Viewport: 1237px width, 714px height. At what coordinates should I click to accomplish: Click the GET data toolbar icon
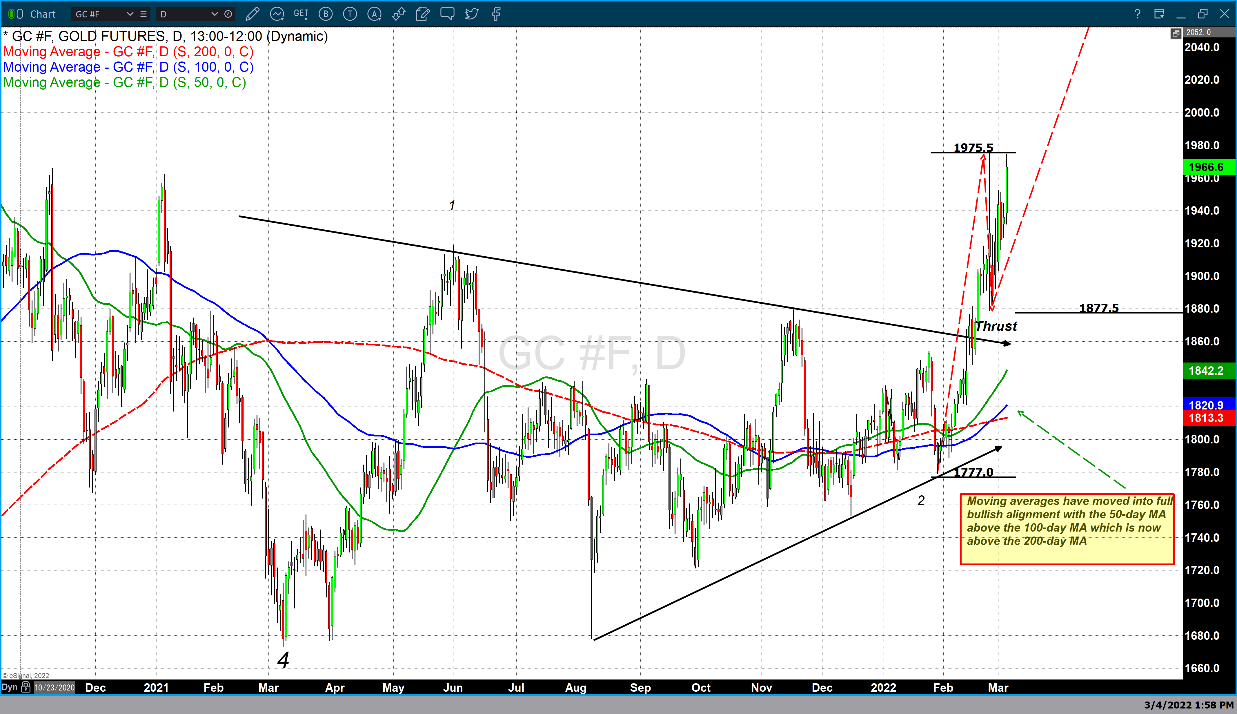pyautogui.click(x=301, y=14)
